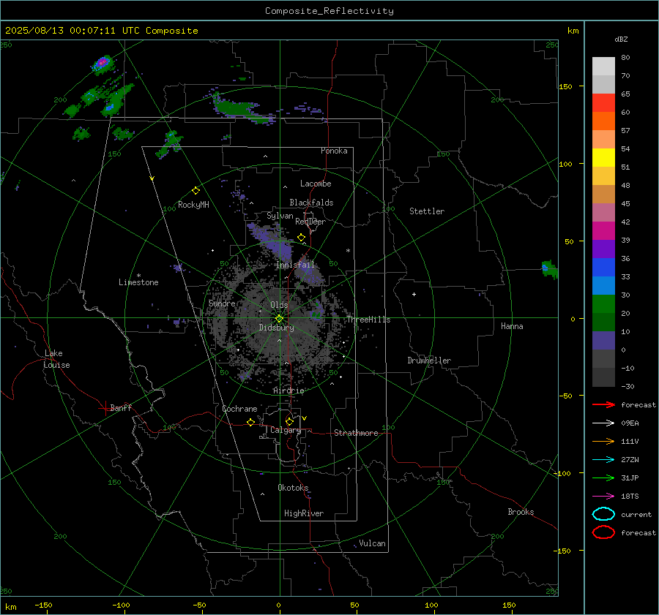Click the white asterisk marker east of RedDeer
Viewport: 659px width, 615px height.
pos(348,251)
